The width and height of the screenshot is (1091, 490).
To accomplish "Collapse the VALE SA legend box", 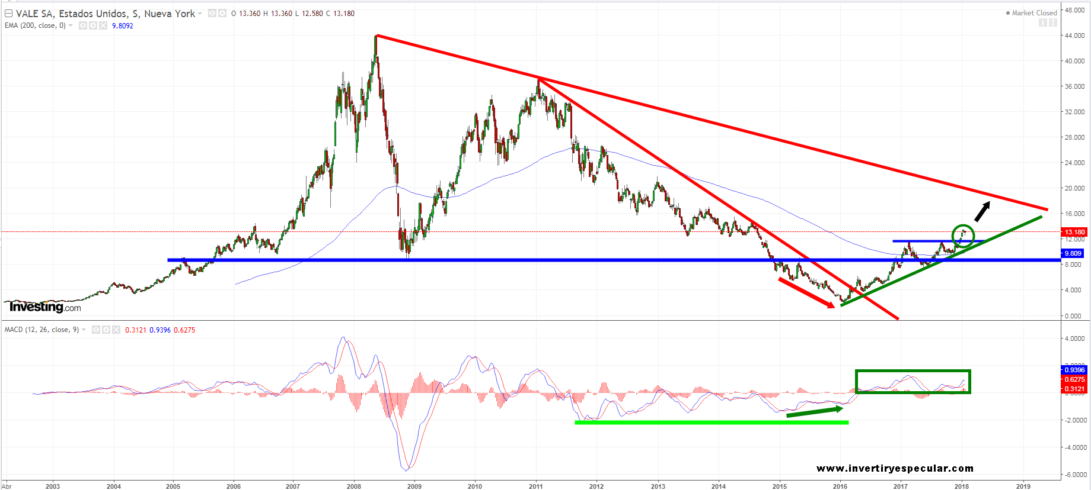I will [8, 13].
